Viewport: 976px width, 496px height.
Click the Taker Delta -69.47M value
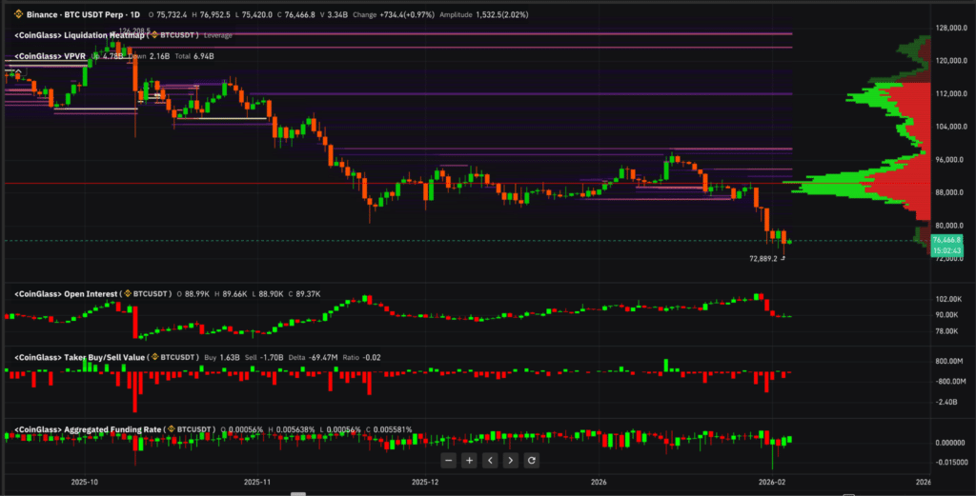[313, 357]
